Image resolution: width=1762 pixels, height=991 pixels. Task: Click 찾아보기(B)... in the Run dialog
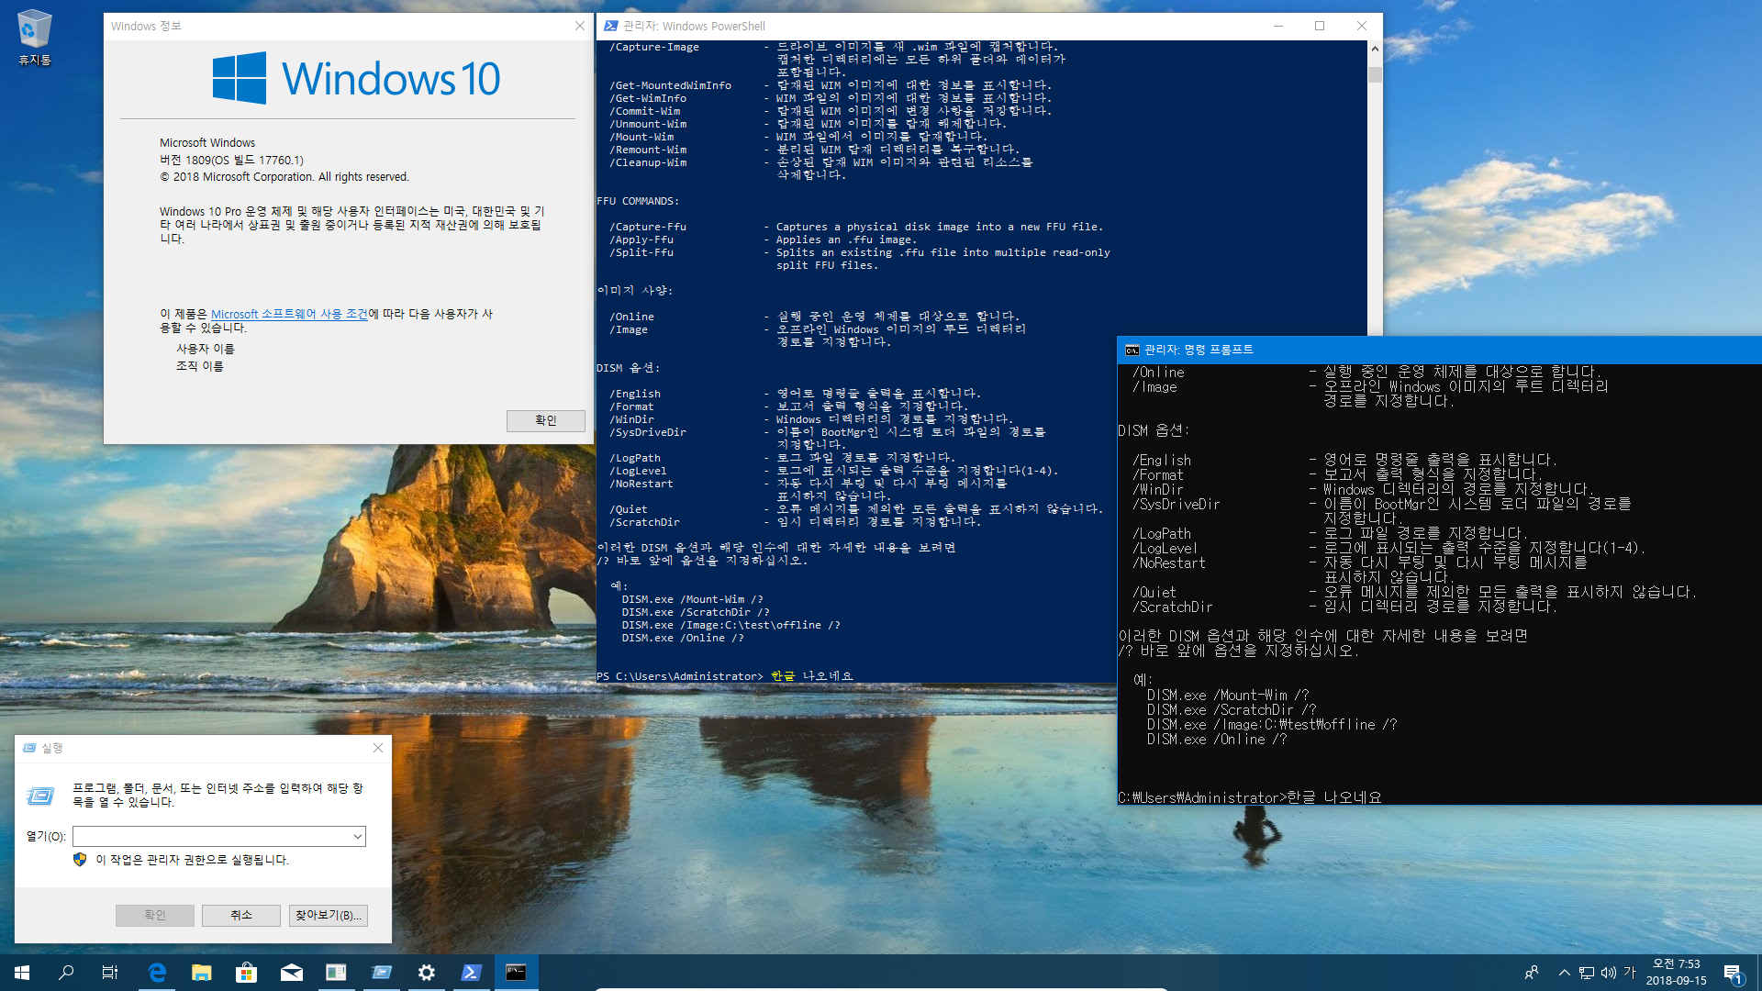[x=329, y=915]
